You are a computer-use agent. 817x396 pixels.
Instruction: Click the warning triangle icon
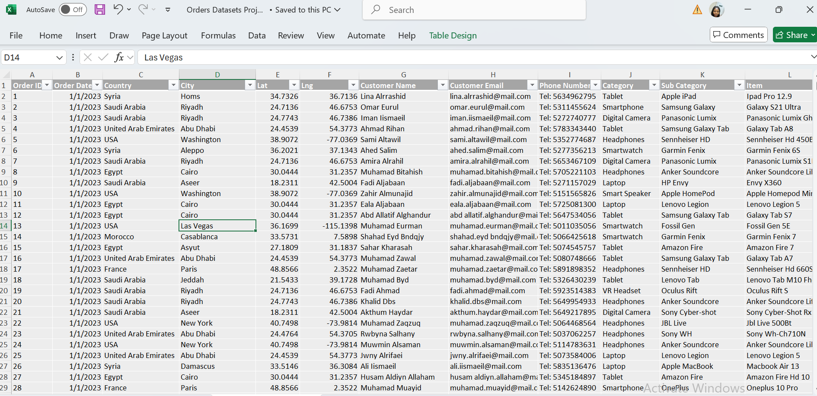click(x=697, y=10)
